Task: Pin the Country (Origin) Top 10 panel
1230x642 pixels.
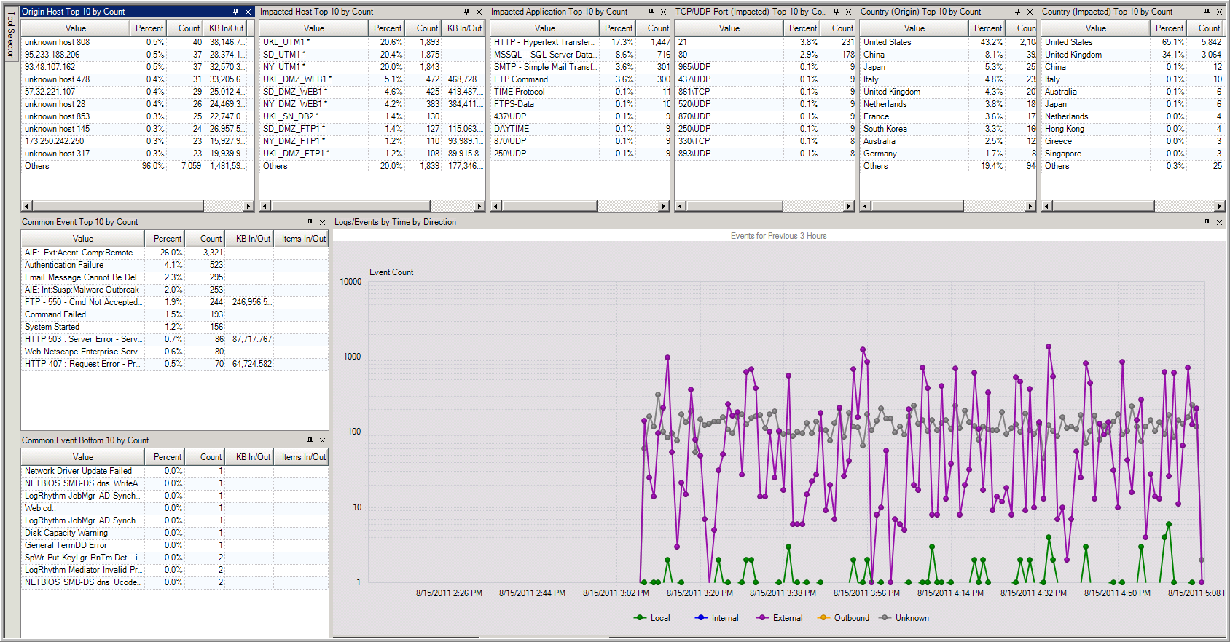Action: pyautogui.click(x=1017, y=12)
